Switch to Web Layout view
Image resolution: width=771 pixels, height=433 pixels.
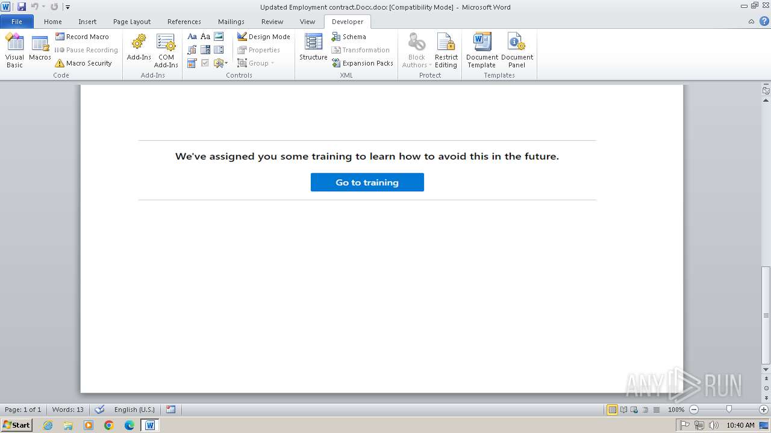634,410
